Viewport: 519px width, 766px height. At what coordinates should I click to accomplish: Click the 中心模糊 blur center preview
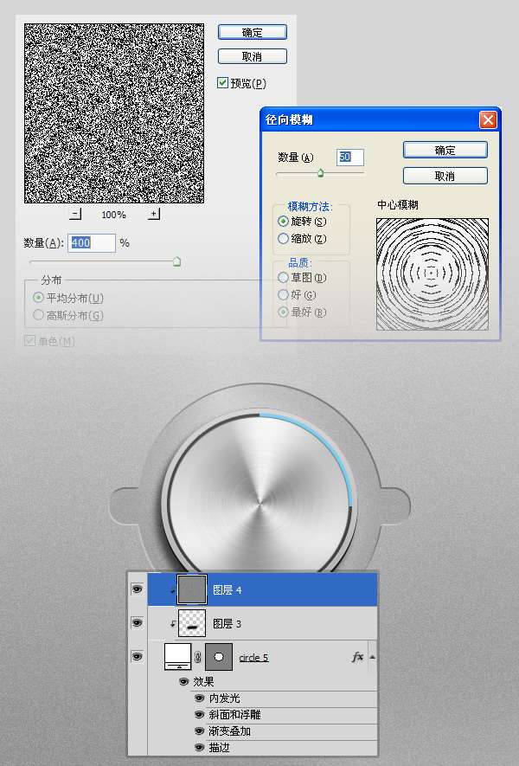pos(432,274)
